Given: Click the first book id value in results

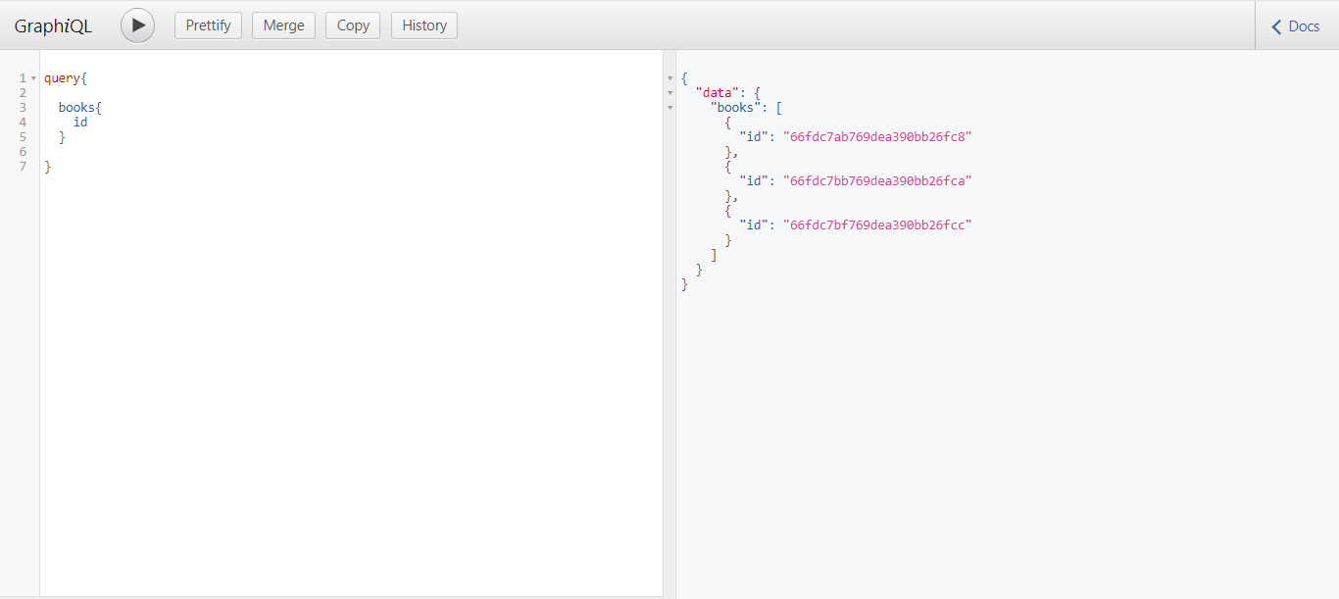Looking at the screenshot, I should pyautogui.click(x=877, y=136).
